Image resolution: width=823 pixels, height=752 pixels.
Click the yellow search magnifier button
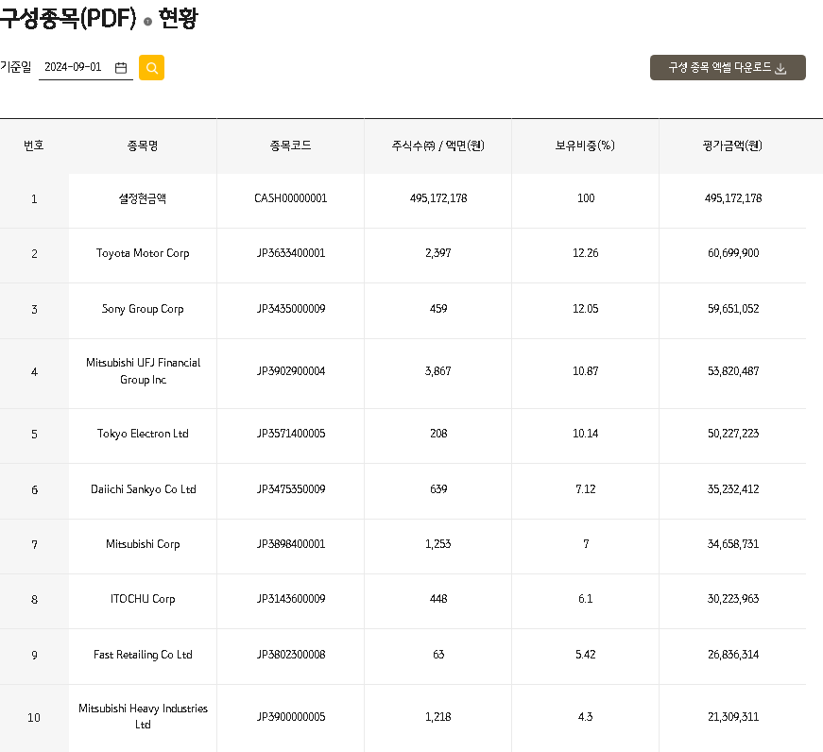pyautogui.click(x=151, y=68)
